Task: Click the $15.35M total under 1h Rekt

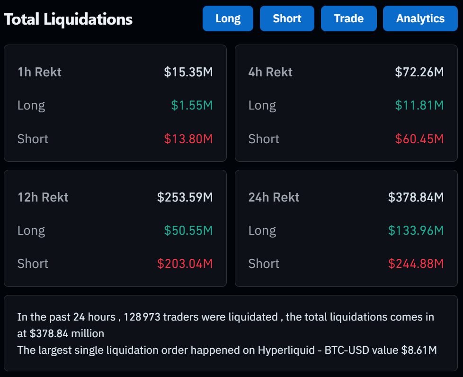Action: point(188,72)
